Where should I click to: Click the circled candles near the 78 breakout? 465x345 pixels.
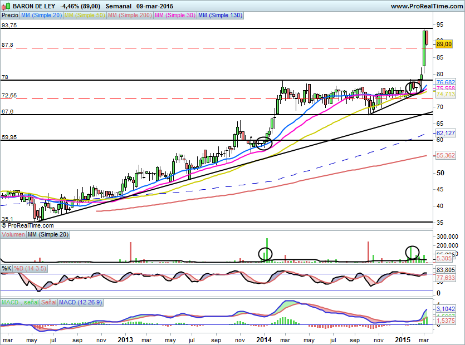pyautogui.click(x=413, y=86)
